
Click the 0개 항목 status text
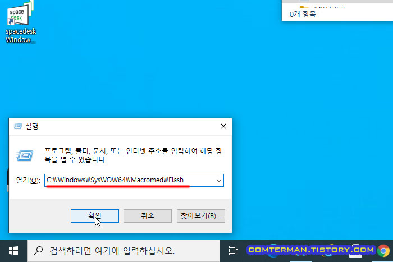[x=303, y=14]
